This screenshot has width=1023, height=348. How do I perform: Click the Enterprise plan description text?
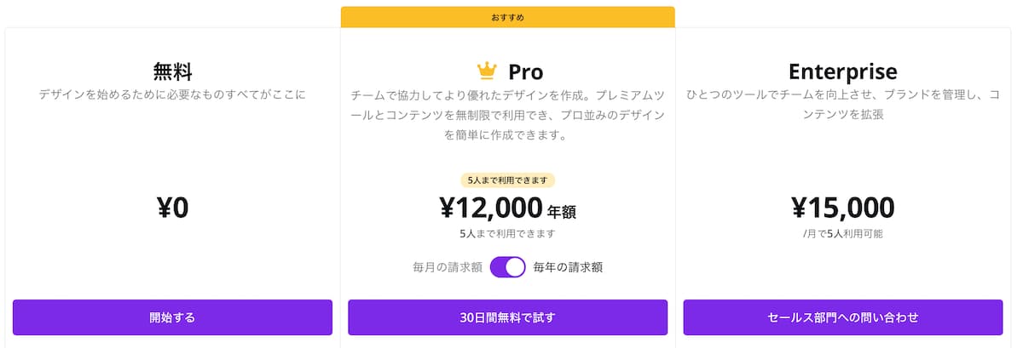843,105
